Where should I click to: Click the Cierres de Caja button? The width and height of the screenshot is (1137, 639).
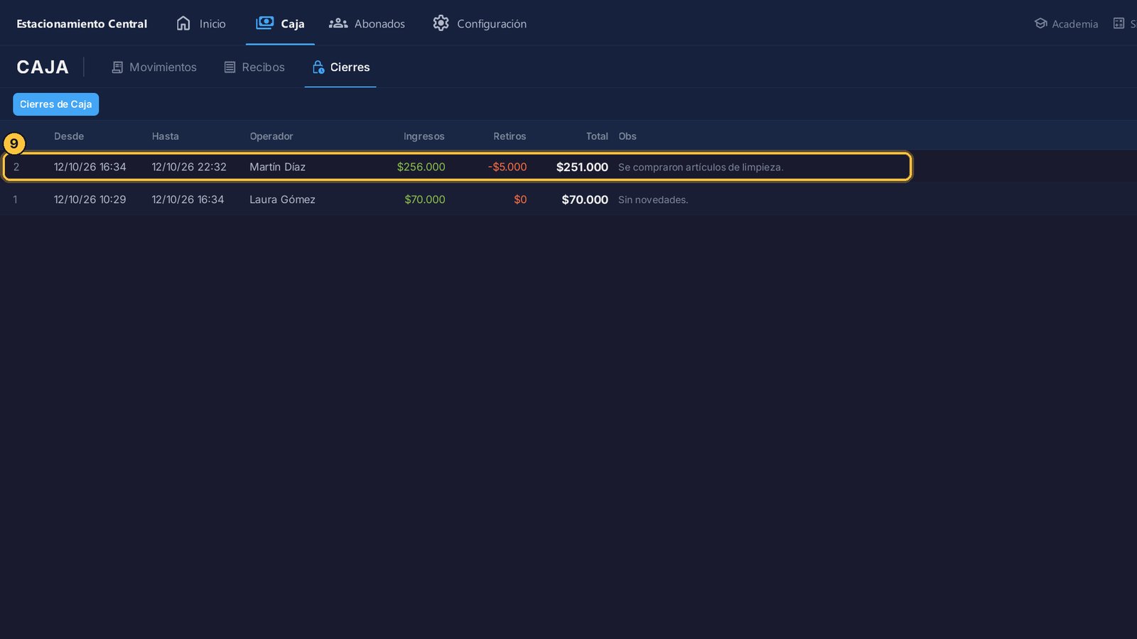click(x=55, y=104)
